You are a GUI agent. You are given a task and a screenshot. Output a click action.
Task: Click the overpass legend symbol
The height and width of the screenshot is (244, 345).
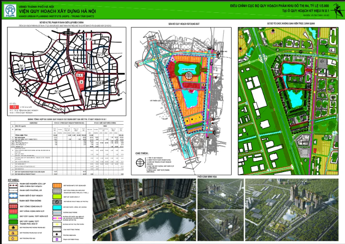pos(57,229)
